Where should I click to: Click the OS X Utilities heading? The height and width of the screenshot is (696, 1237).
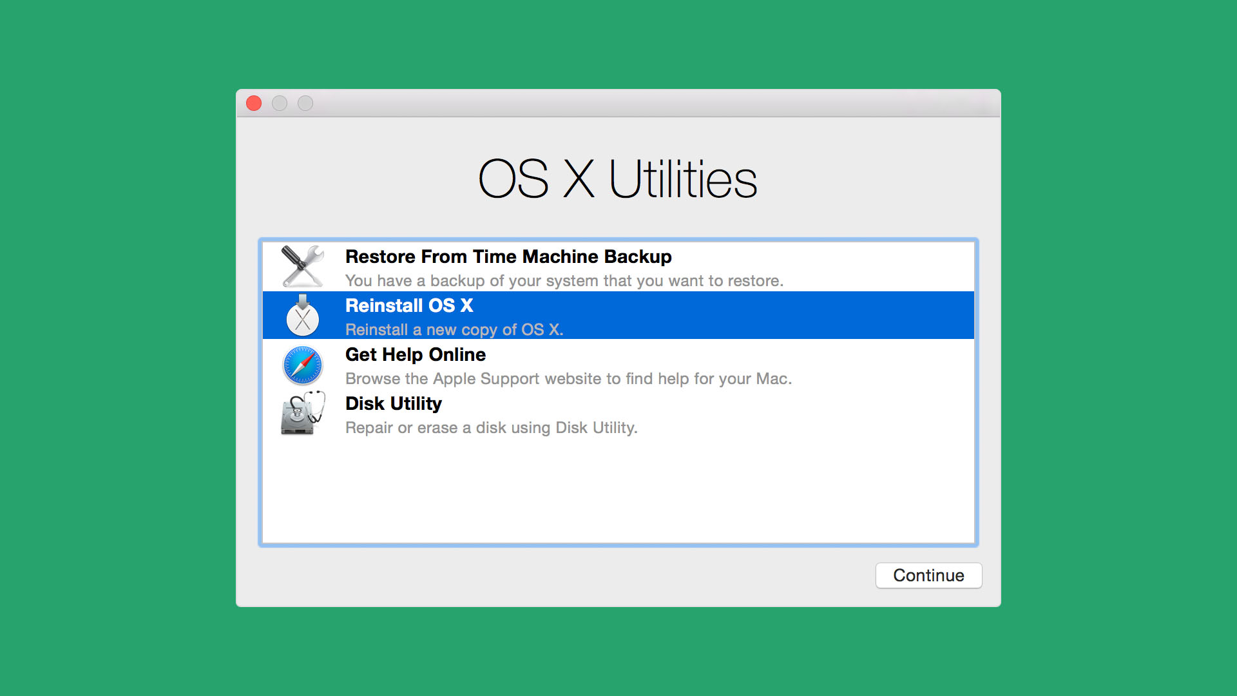click(x=618, y=179)
